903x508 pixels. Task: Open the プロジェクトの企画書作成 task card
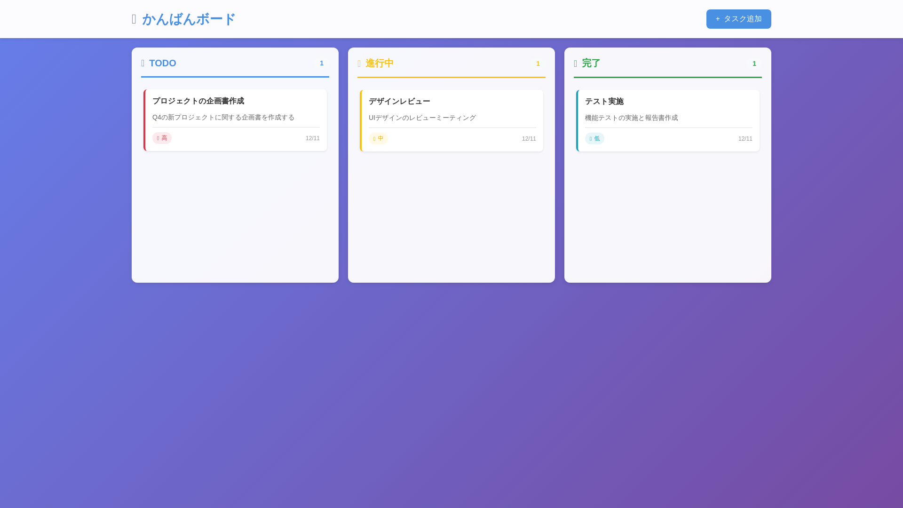[235, 120]
